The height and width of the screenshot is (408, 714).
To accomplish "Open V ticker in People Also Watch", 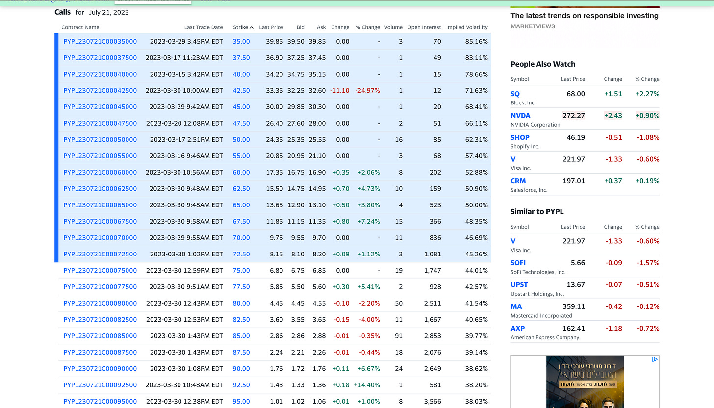I will (x=513, y=159).
